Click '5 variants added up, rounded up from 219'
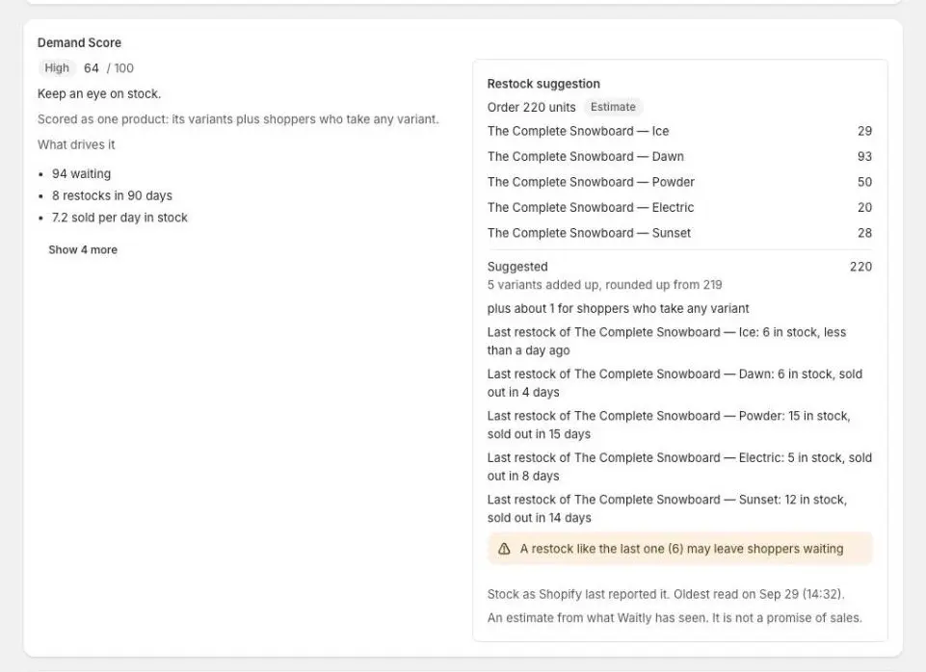Screen dimensions: 926x672 [605, 285]
